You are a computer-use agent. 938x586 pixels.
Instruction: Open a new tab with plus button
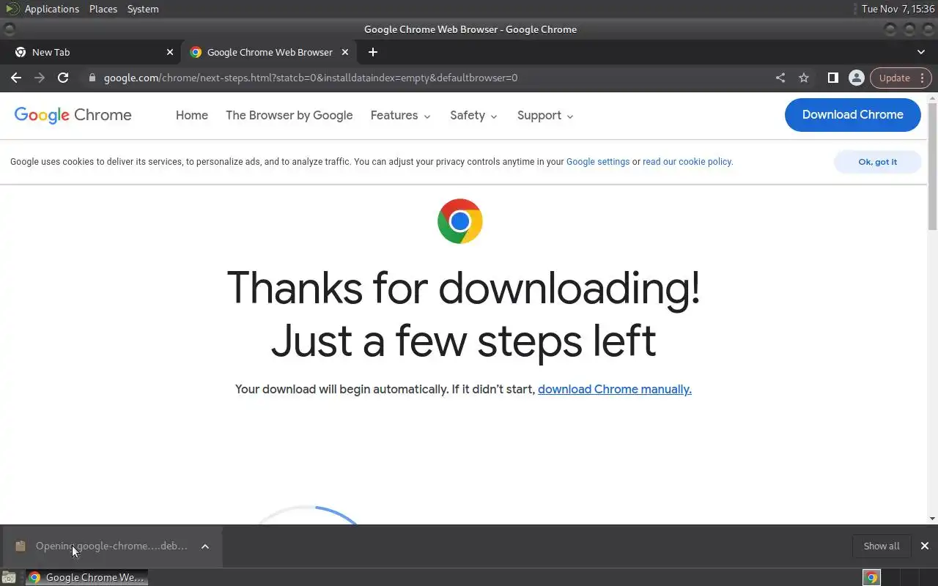373,52
